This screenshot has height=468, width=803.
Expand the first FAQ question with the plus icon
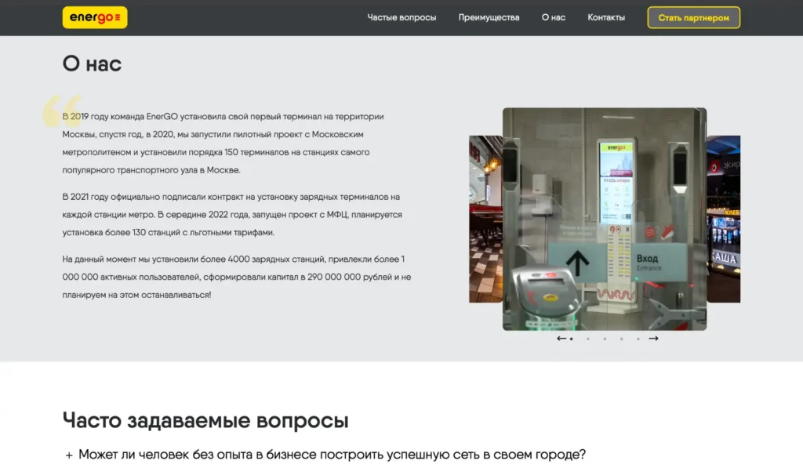click(69, 455)
